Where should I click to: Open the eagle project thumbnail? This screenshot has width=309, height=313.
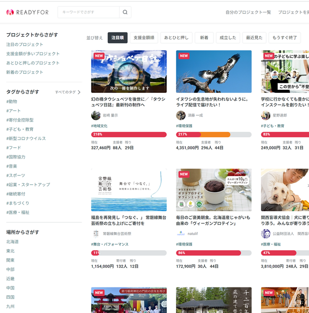pos(214,71)
